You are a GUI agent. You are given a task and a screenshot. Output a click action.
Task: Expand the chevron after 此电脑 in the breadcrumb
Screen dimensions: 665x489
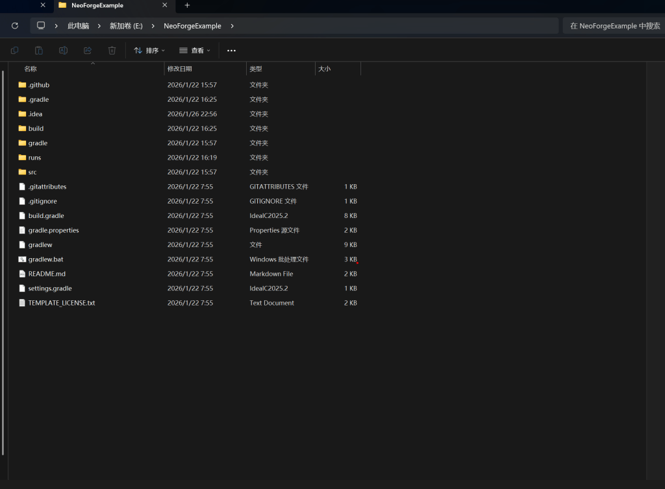[x=98, y=26]
